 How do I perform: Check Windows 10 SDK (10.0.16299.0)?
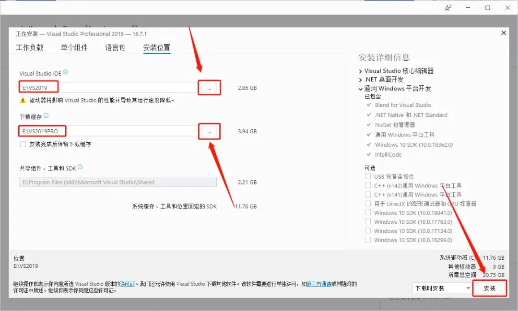click(x=368, y=240)
